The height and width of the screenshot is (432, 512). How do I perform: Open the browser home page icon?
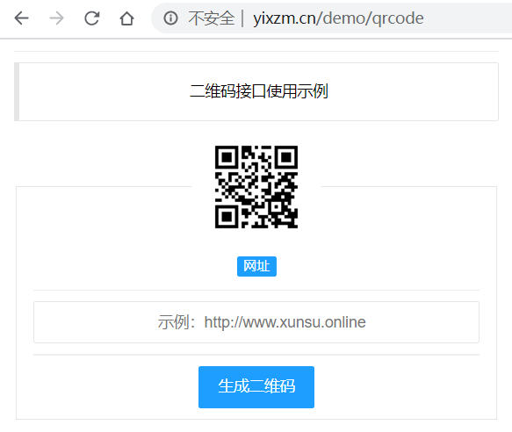(126, 18)
